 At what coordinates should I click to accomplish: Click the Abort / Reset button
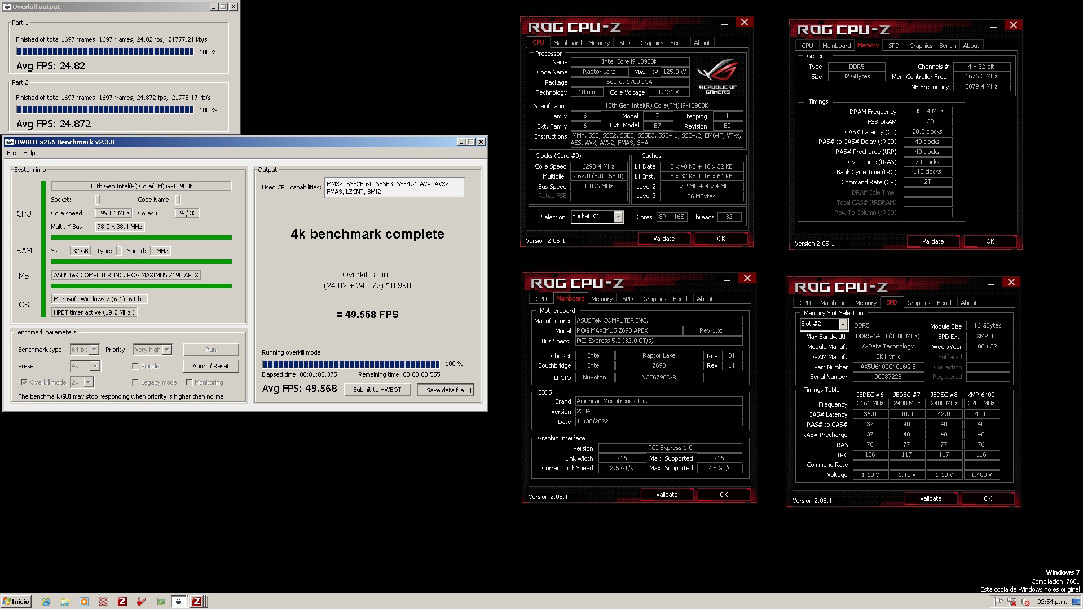(211, 366)
